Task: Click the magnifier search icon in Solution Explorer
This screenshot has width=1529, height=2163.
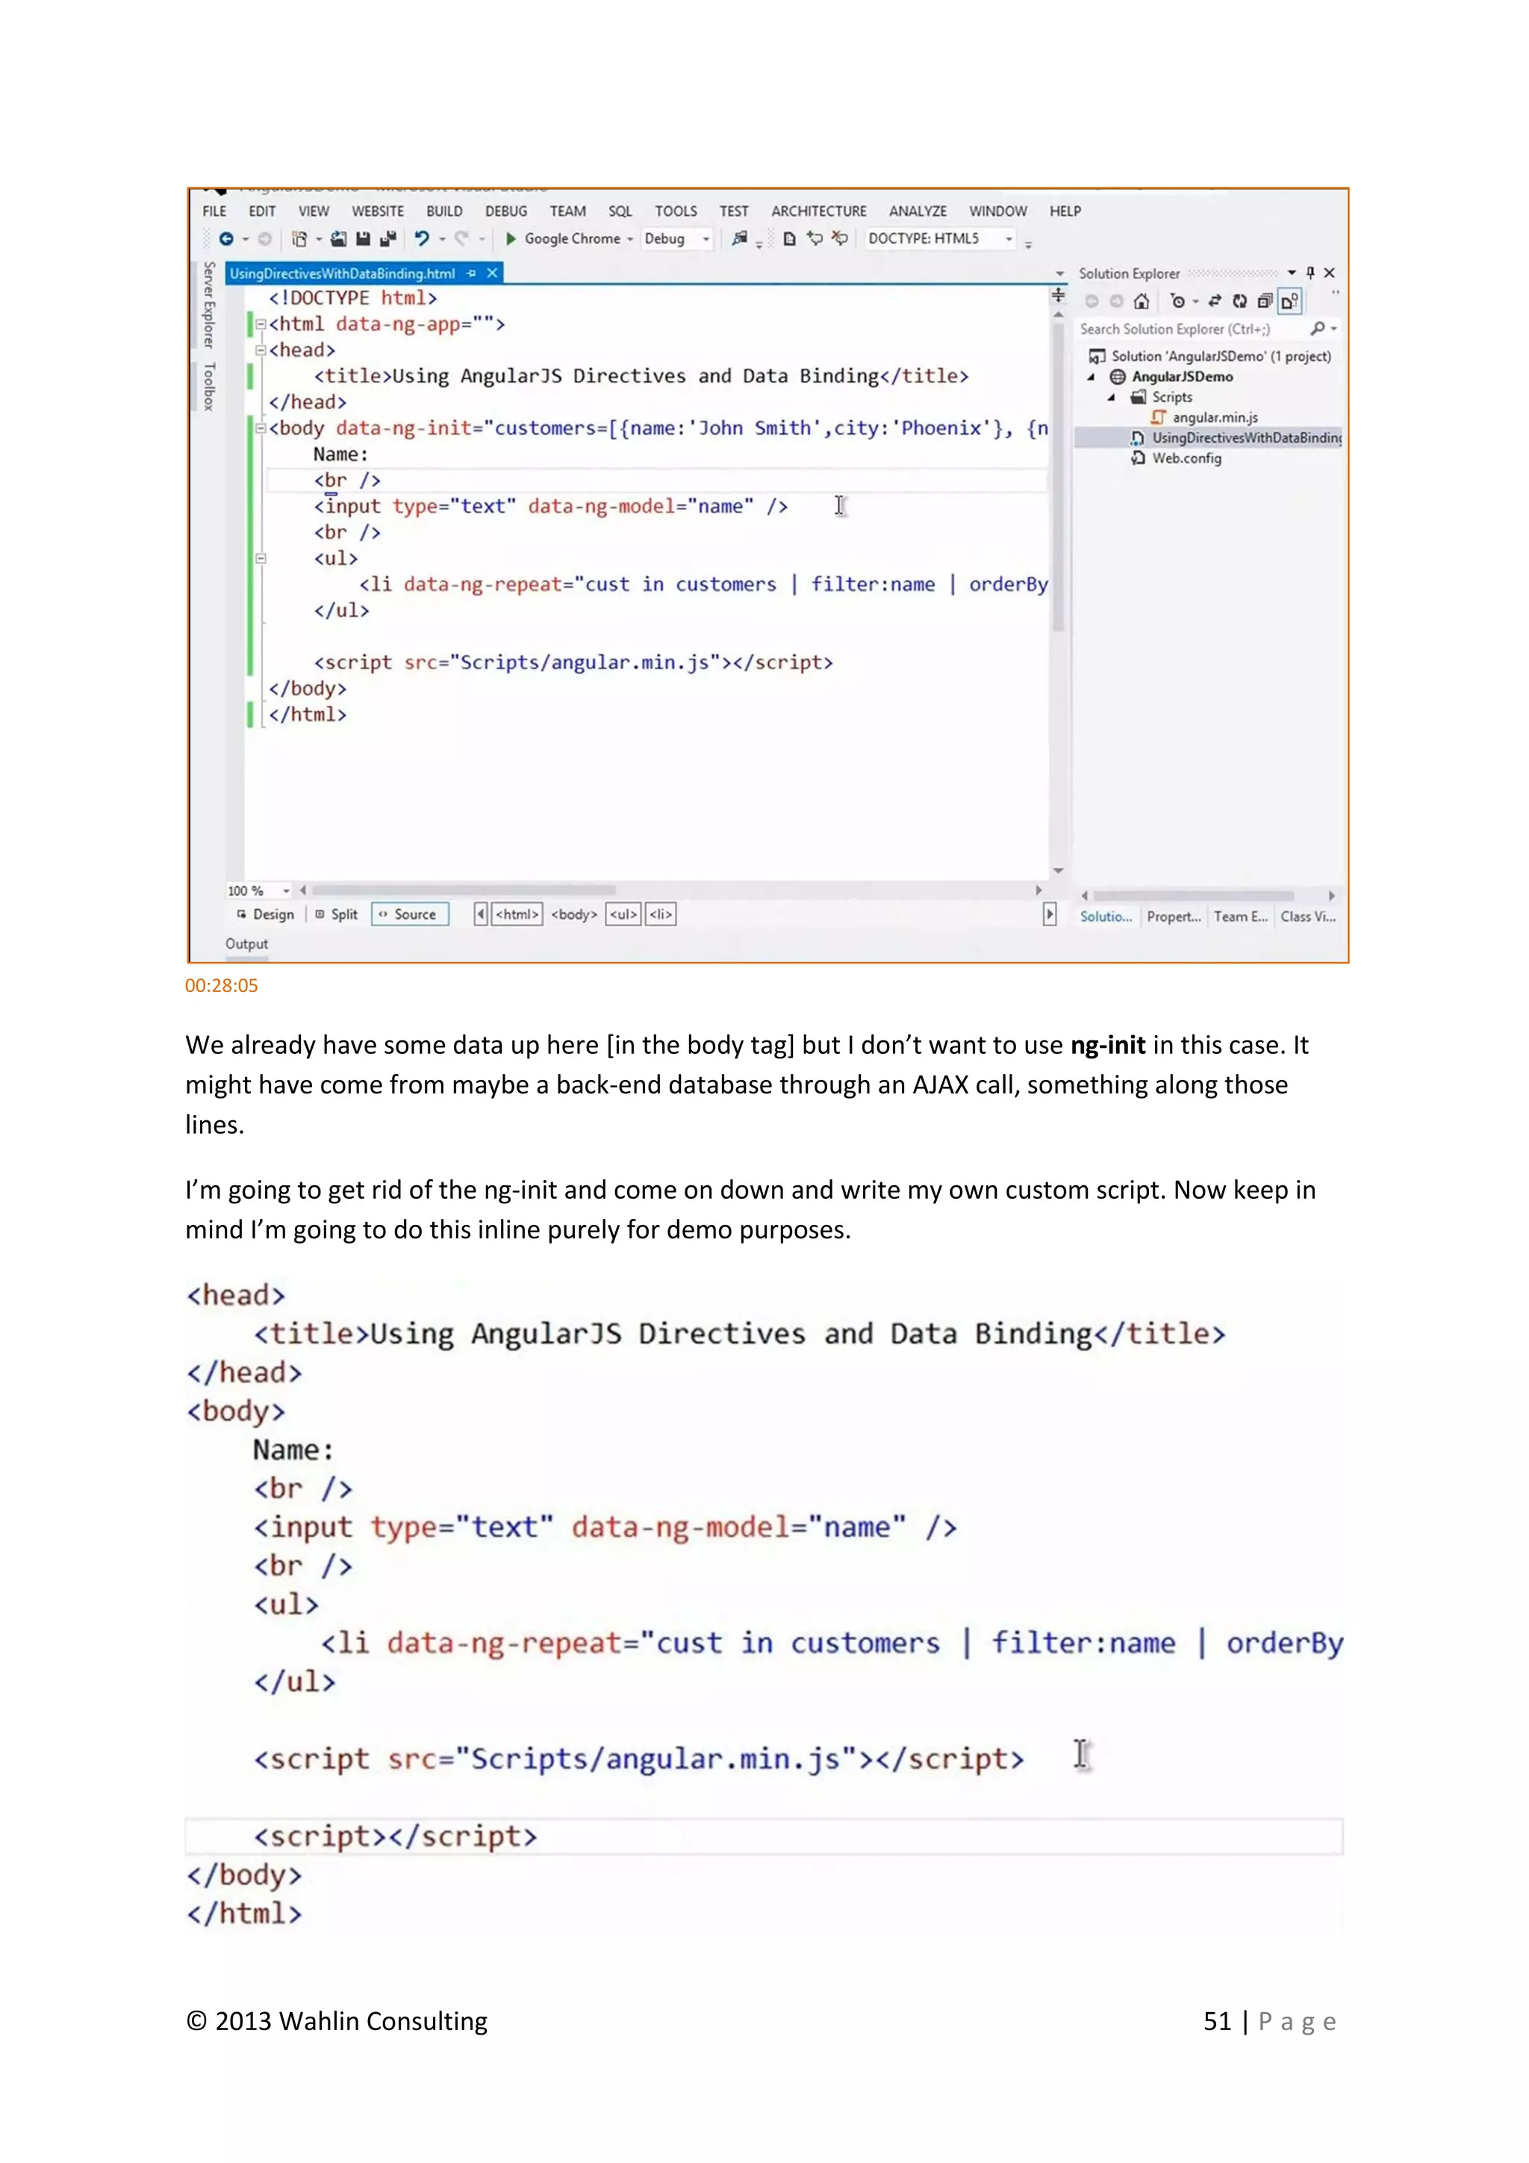Action: [1317, 329]
